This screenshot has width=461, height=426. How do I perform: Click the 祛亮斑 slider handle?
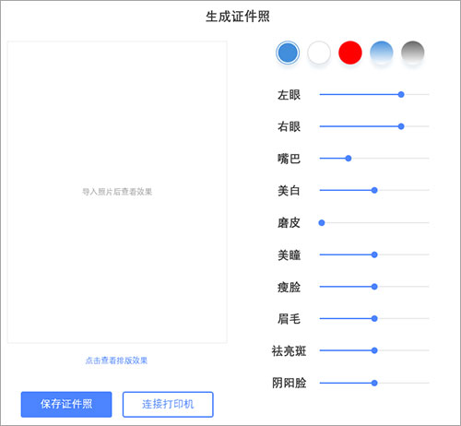[x=374, y=350]
